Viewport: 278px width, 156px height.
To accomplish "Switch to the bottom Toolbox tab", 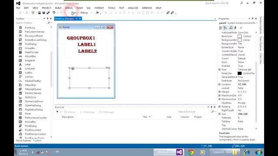I will [37, 140].
